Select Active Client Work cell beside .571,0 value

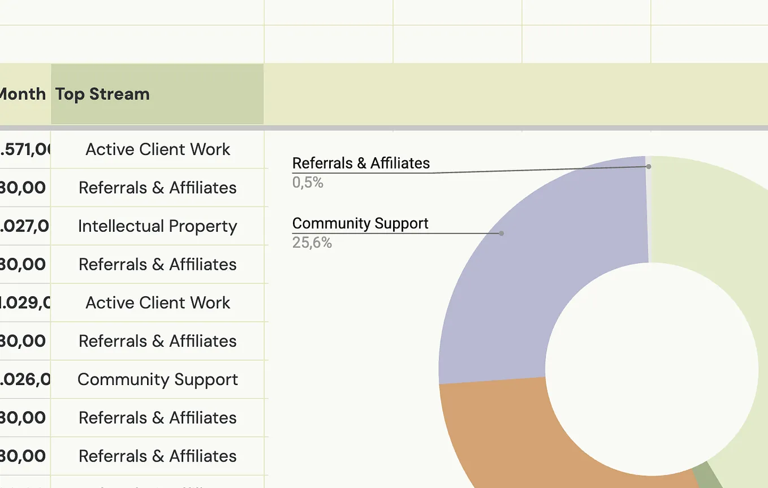tap(157, 149)
